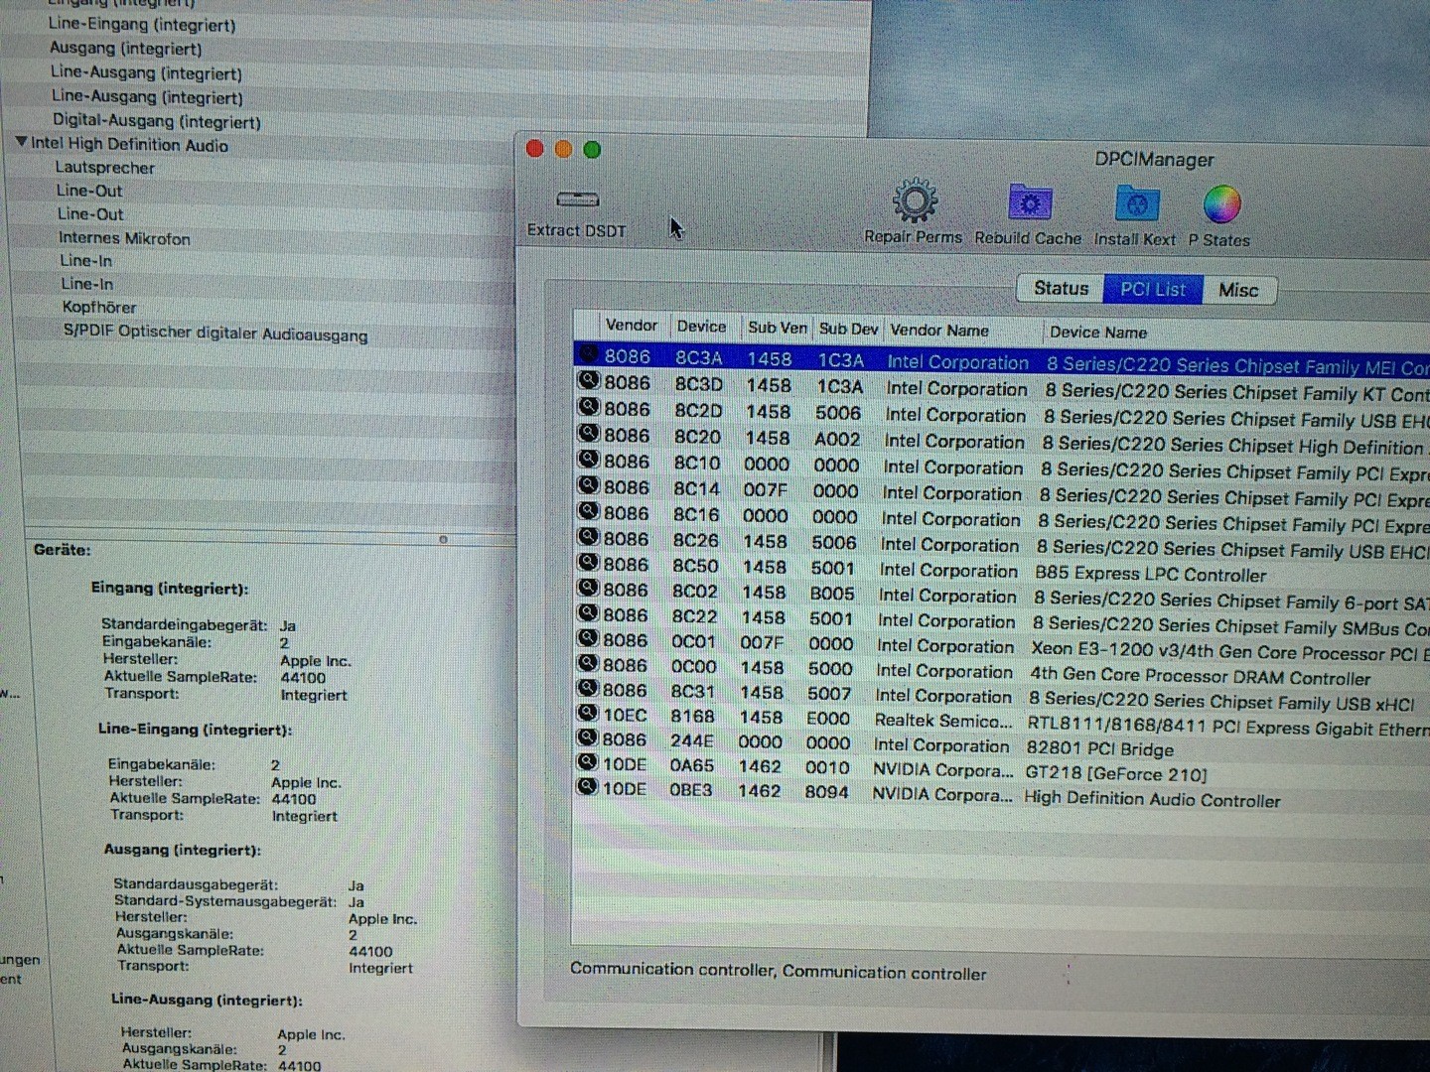Click the lookup icon on device 8C16 row
Screen dimensions: 1430x1072
[589, 511]
